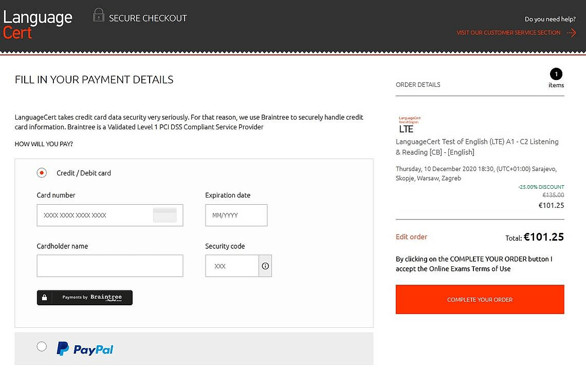586x373 pixels.
Task: Focus the Card number field
Action: point(110,215)
